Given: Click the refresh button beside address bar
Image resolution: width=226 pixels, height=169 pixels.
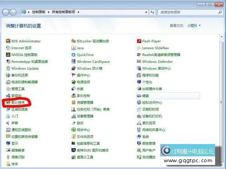Looking at the screenshot, I should [153, 12].
